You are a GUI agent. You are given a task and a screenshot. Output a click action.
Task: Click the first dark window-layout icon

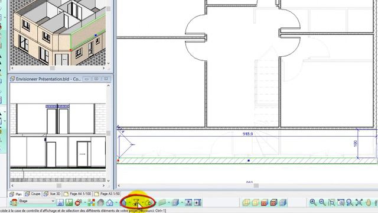188,202
